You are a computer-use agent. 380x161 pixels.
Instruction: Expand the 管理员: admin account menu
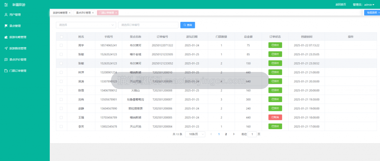364,4
